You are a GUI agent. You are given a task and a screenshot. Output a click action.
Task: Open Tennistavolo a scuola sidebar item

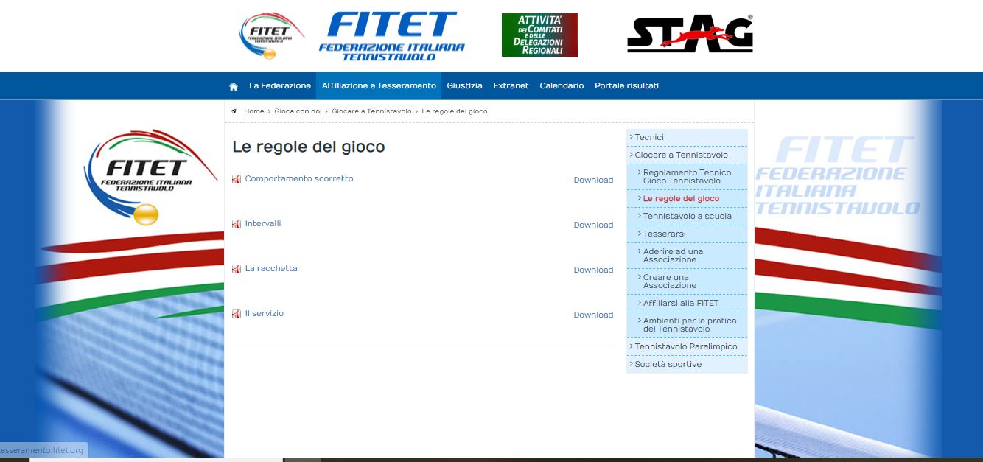click(x=687, y=216)
